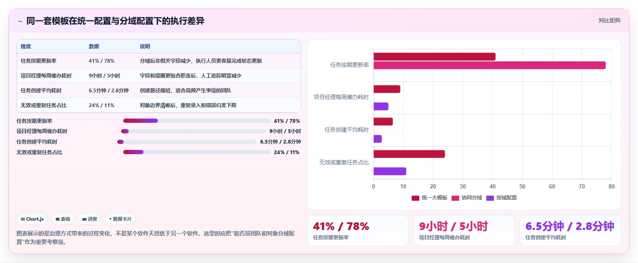Image resolution: width=638 pixels, height=263 pixels.
Task: Click the 表格 chip
Action: tap(63, 219)
